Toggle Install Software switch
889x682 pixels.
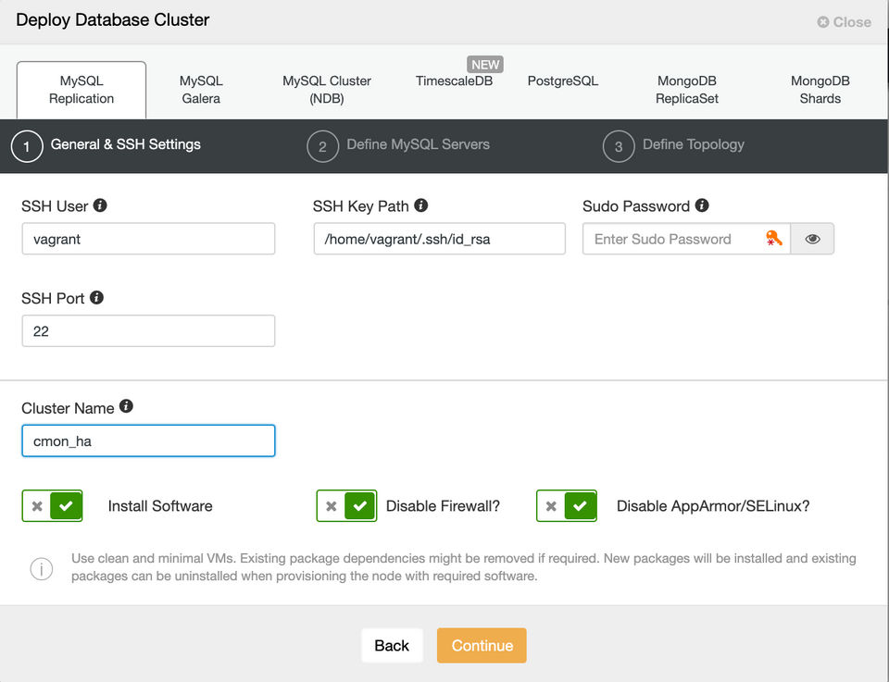pos(53,506)
